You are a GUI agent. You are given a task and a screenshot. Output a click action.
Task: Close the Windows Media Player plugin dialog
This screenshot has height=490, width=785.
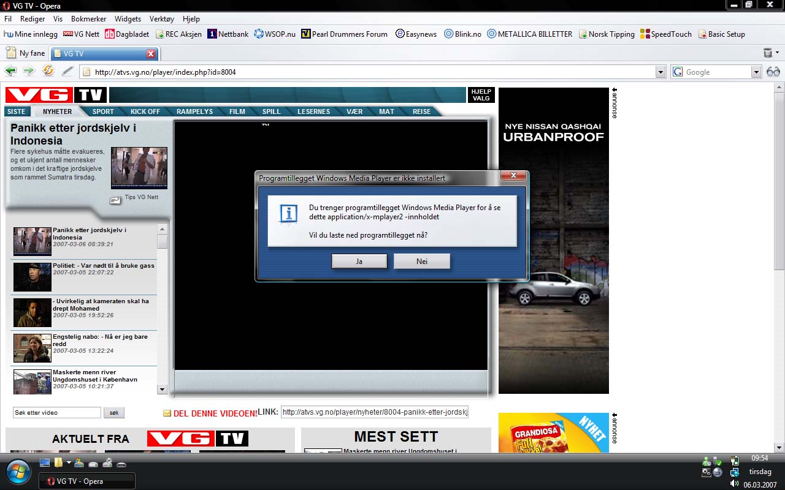pos(513,176)
